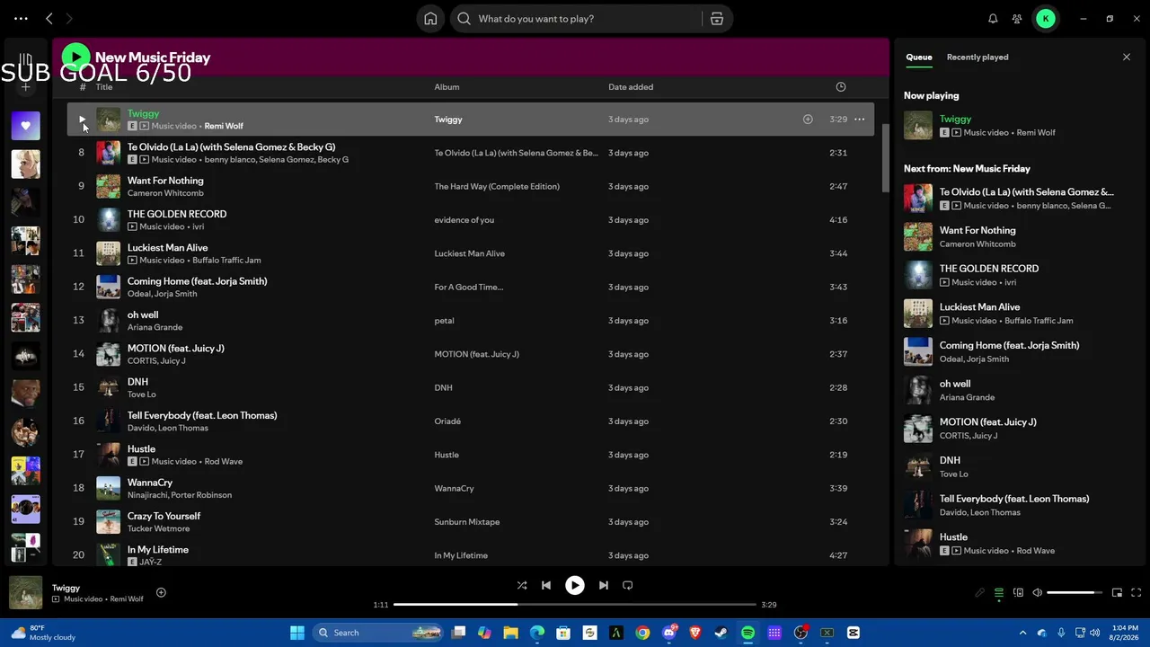Viewport: 1150px width, 647px height.
Task: Open the Luckiest Man Alive album link
Action: pyautogui.click(x=469, y=253)
